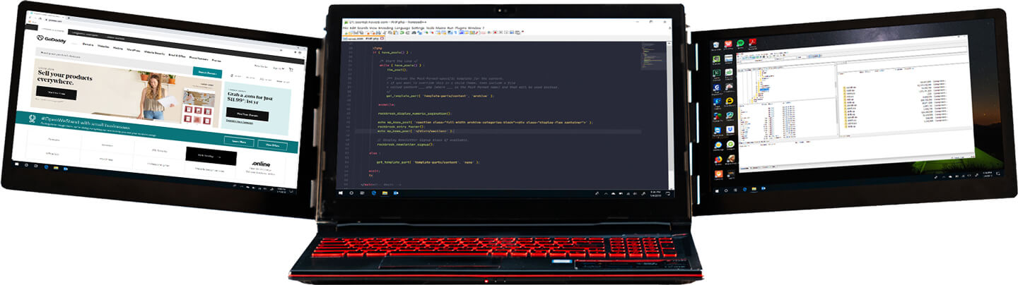Click the Help Center link on GoDaddy
1018x285 pixels.
pyautogui.click(x=261, y=66)
